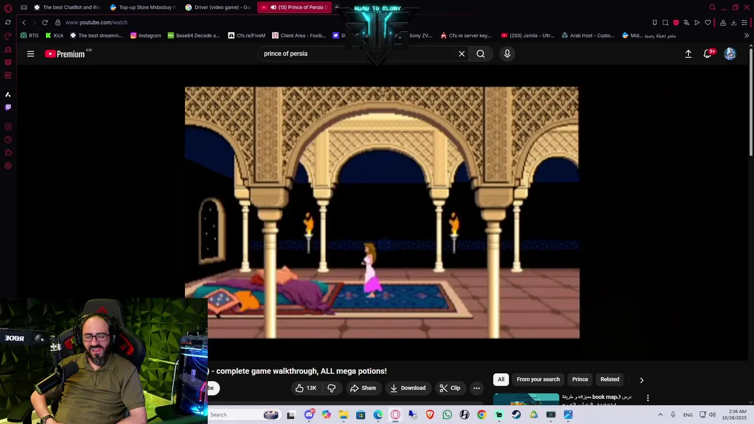This screenshot has height=424, width=754.
Task: Open the Kick bookmark
Action: coord(54,35)
